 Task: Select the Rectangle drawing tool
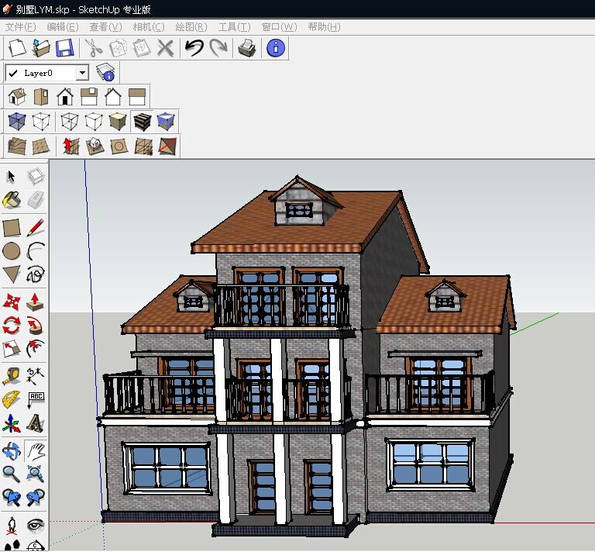click(x=11, y=227)
